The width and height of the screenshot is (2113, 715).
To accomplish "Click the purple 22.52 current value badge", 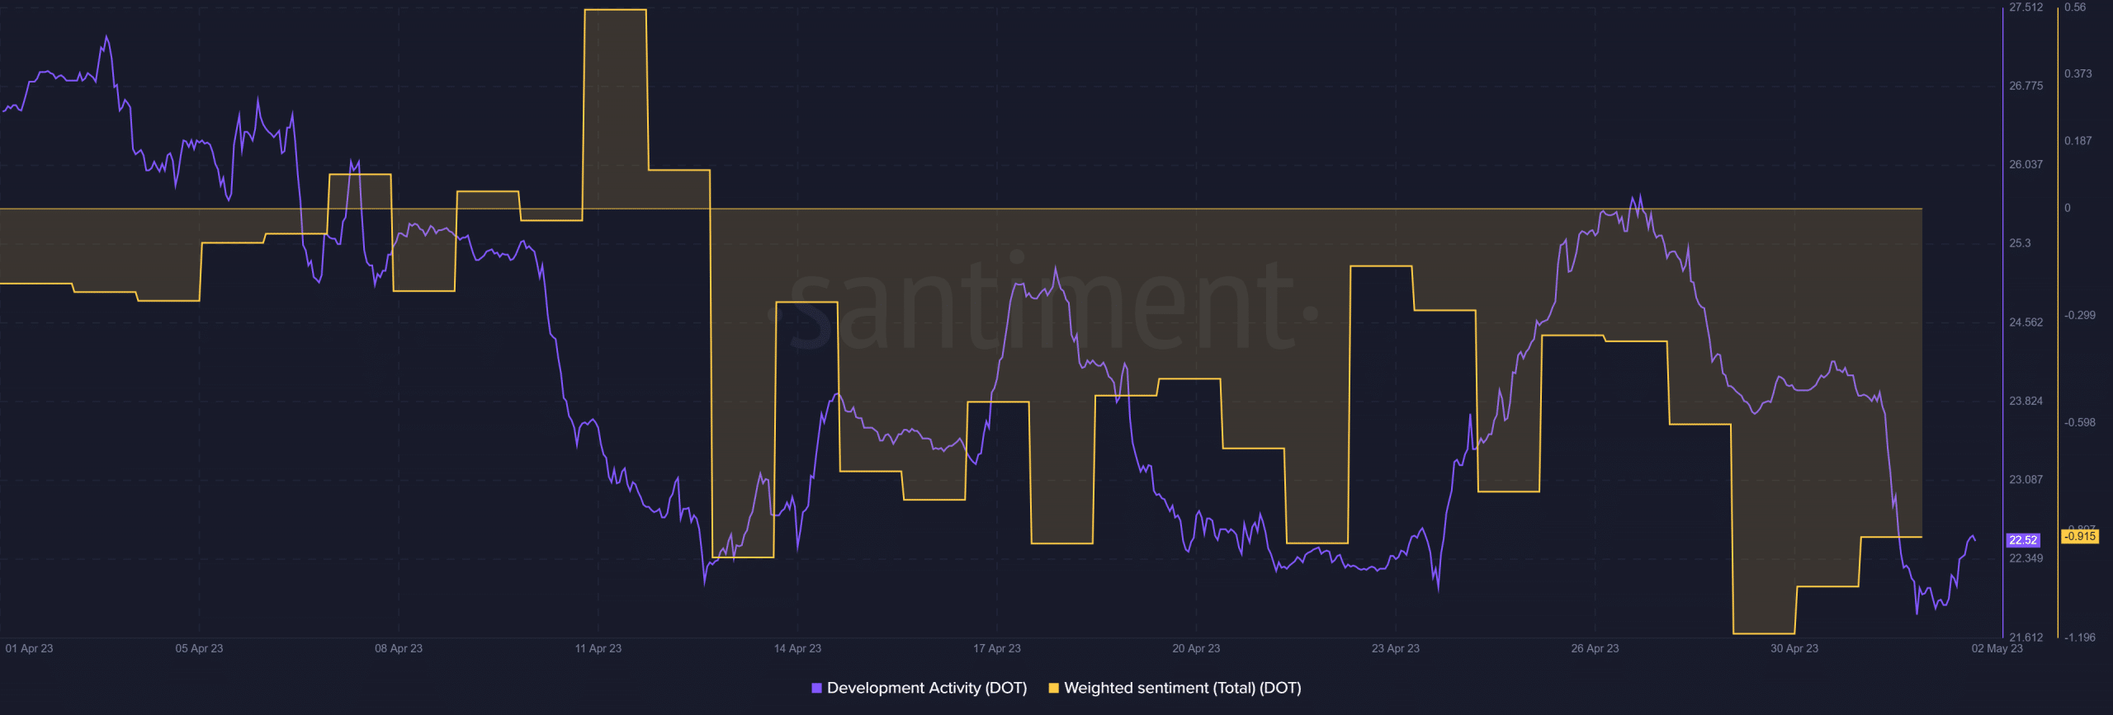I will click(x=2022, y=540).
